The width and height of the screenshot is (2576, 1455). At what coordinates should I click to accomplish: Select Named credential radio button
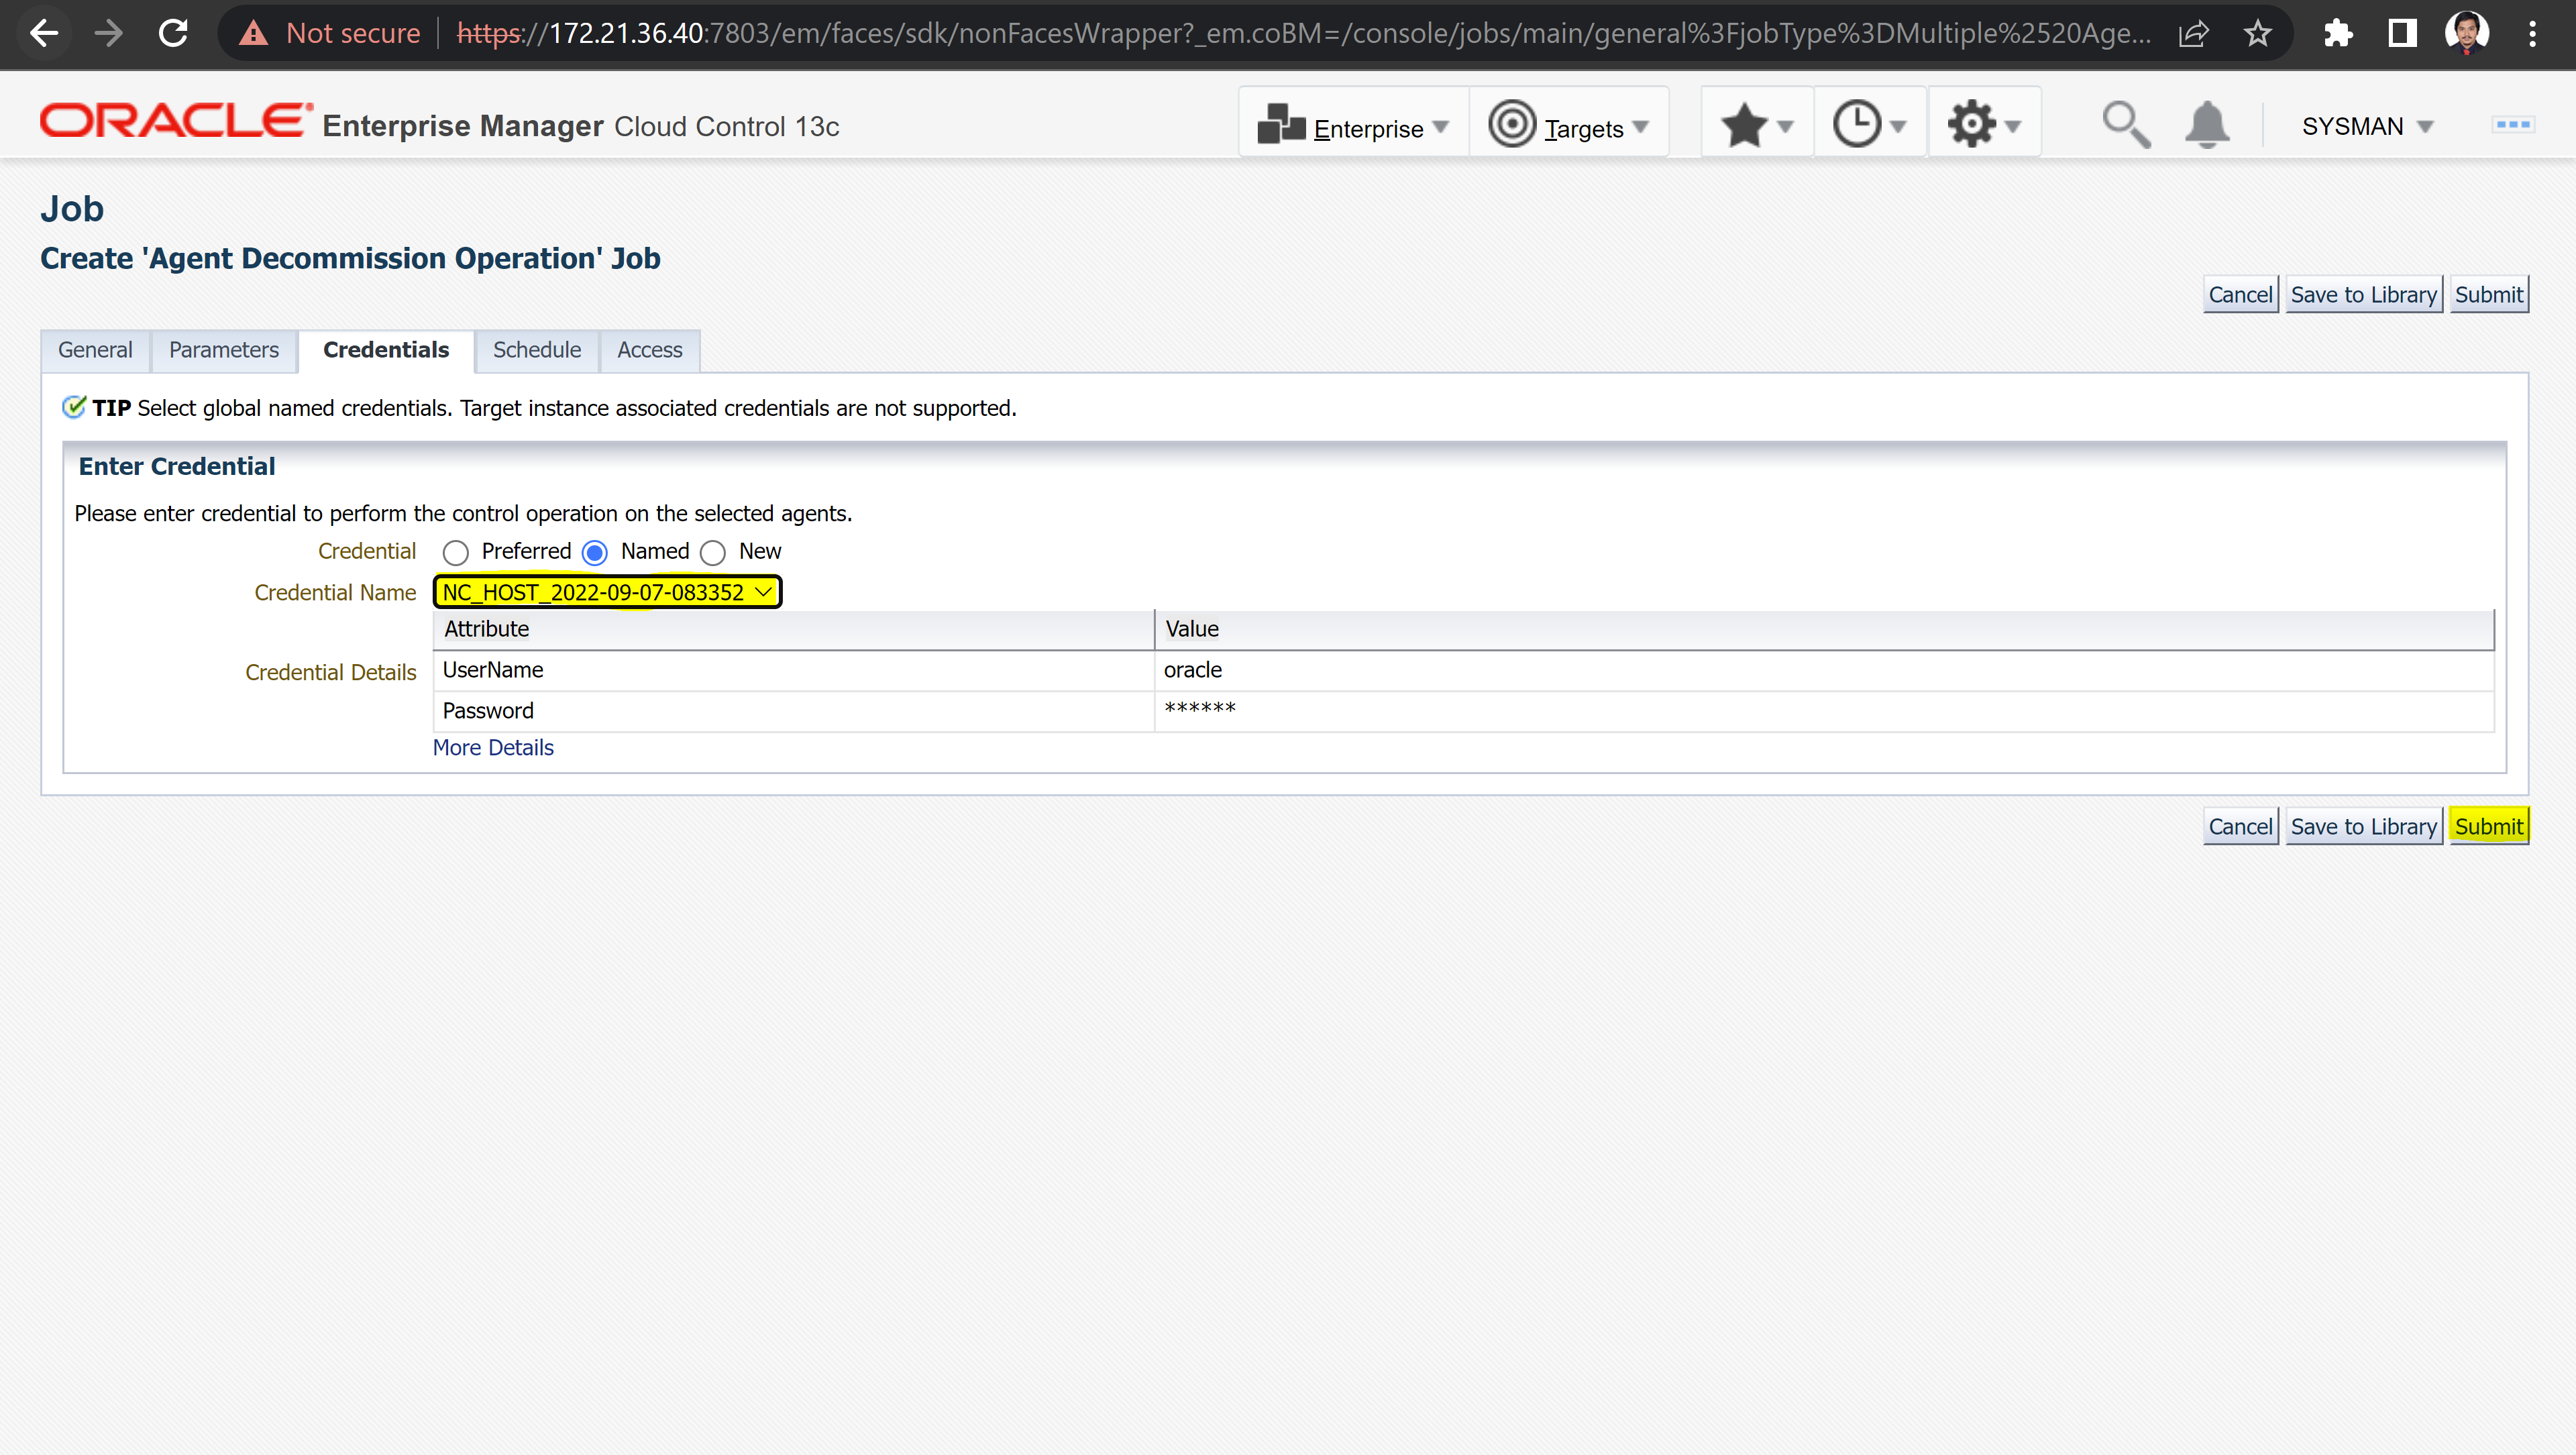pos(595,553)
